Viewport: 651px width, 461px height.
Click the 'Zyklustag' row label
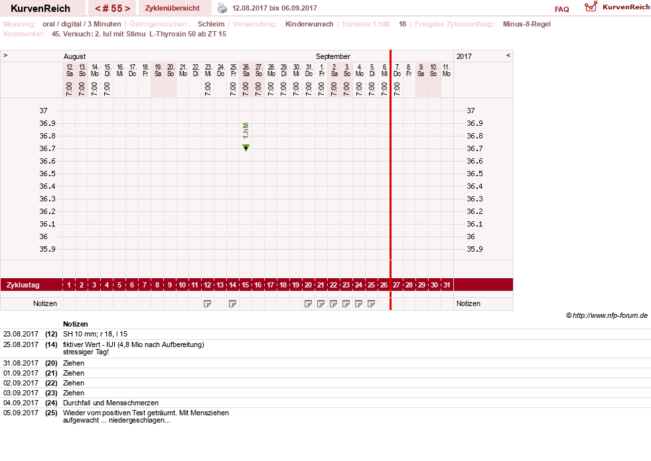(x=23, y=285)
